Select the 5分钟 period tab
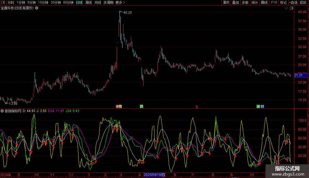Screen dimensions: 309x178 (x=31, y=2)
